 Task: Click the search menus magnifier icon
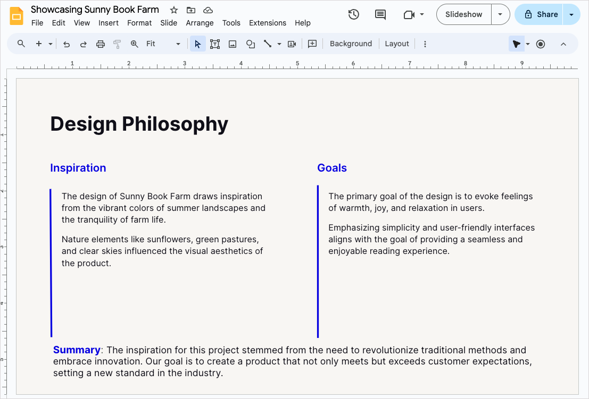(x=21, y=44)
